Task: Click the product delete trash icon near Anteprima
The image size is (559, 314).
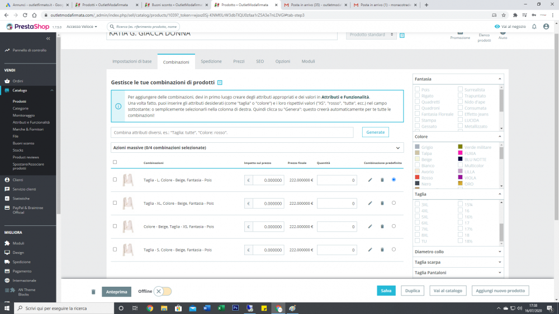Action: coord(93,292)
